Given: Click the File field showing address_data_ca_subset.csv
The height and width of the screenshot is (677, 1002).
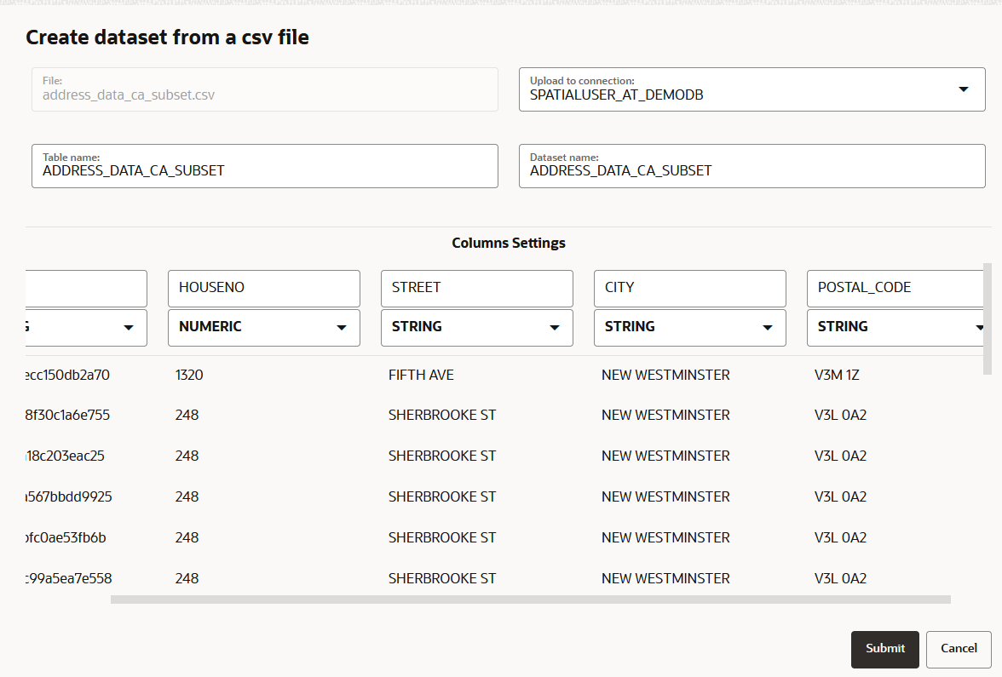Looking at the screenshot, I should click(x=265, y=89).
